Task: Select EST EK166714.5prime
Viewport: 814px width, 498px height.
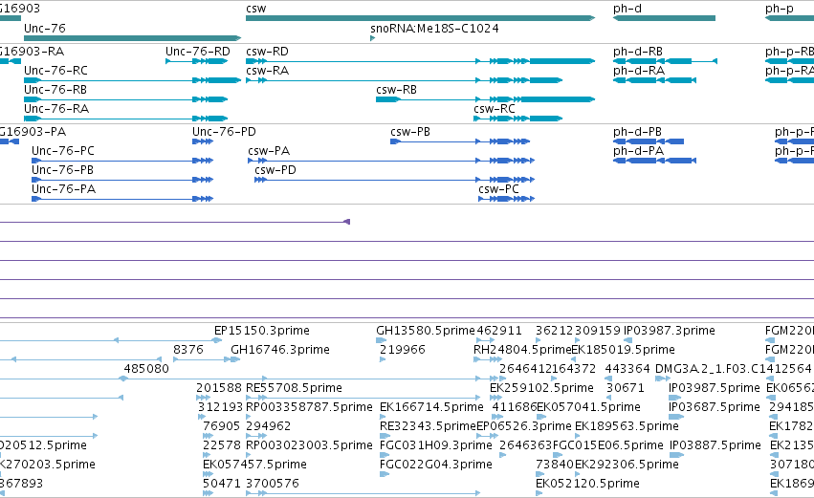Action: (431, 407)
